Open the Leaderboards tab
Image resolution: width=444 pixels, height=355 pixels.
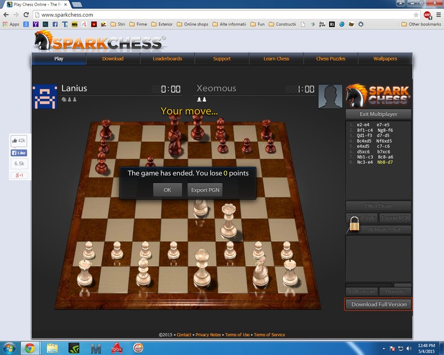(168, 59)
